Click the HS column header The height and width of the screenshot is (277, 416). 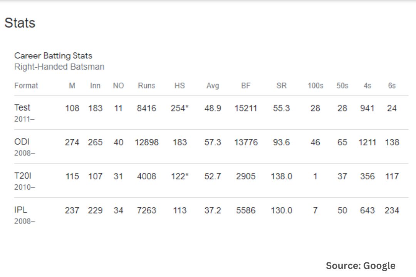(x=179, y=86)
